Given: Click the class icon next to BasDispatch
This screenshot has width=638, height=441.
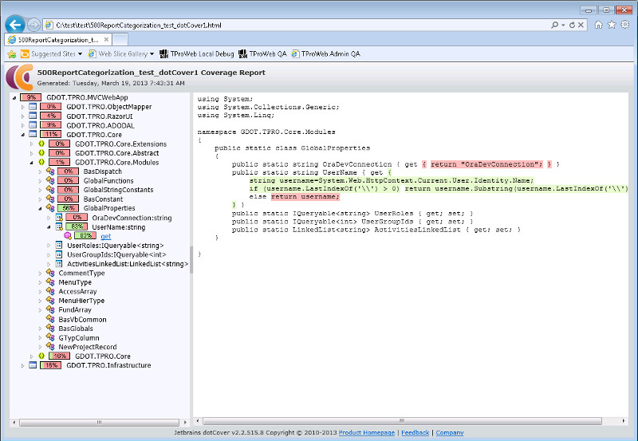Looking at the screenshot, I should coord(50,171).
